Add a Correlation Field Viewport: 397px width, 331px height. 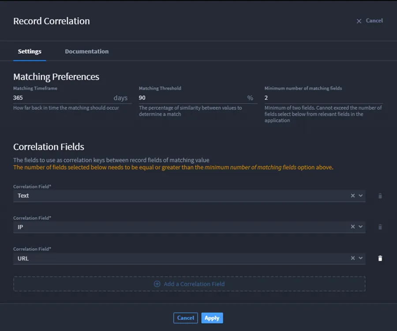point(189,284)
